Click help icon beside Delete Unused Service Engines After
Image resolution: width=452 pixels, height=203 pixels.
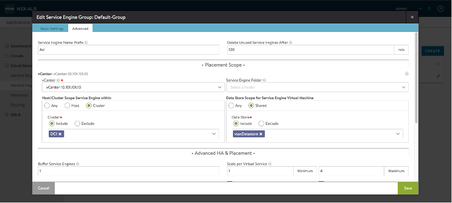[290, 43]
